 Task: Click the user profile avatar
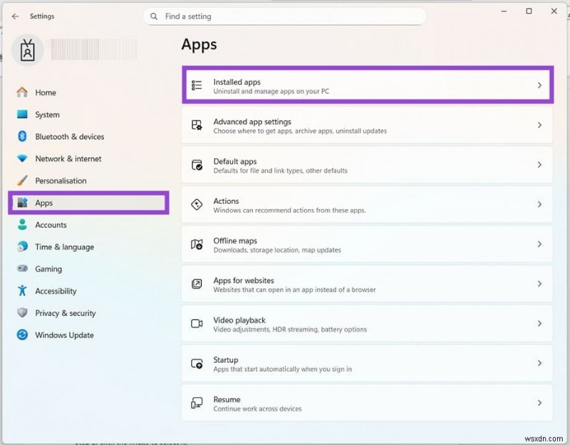(x=28, y=50)
